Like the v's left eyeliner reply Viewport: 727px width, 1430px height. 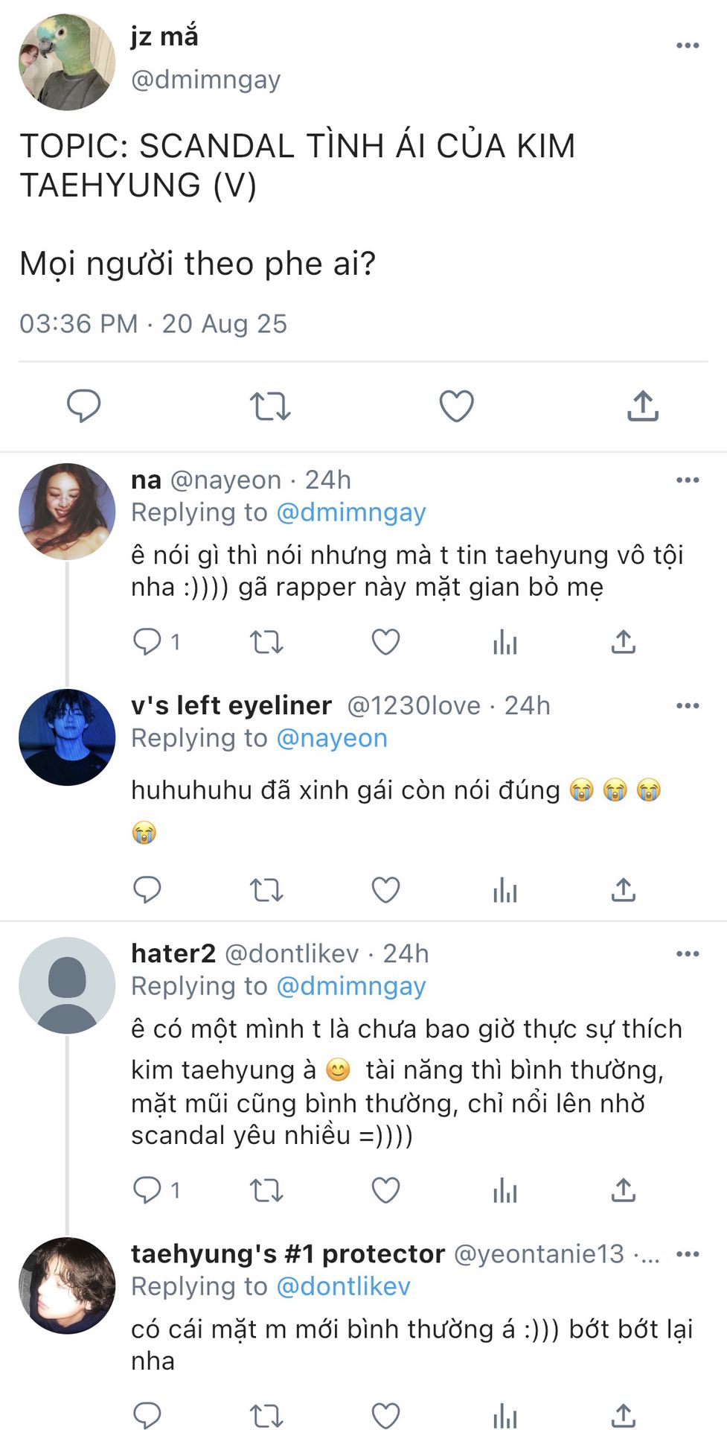click(385, 890)
